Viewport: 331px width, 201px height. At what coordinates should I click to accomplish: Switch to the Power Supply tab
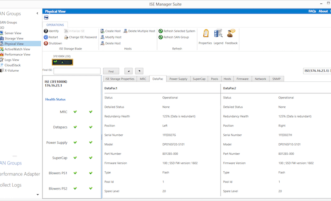tap(178, 79)
